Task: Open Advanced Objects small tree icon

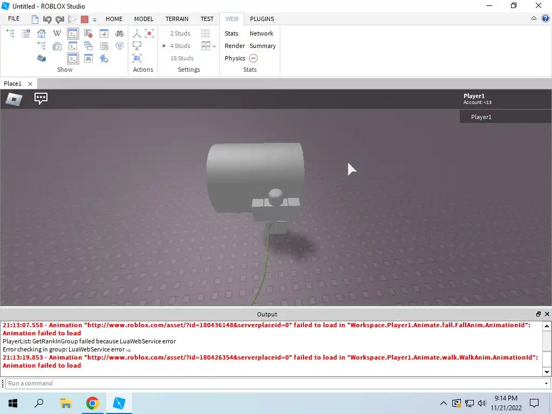Action: click(42, 46)
